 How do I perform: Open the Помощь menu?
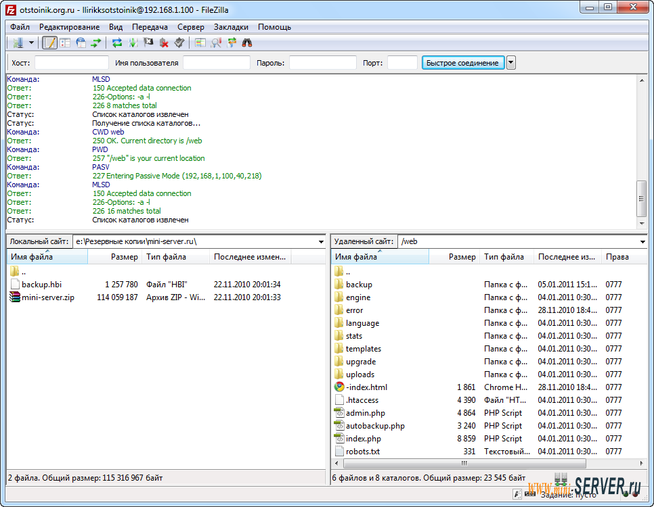click(274, 27)
